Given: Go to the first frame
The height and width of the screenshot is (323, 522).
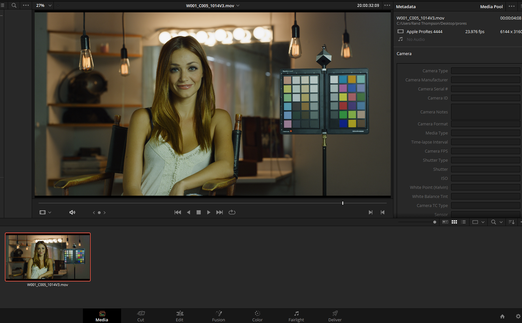Looking at the screenshot, I should [x=178, y=212].
